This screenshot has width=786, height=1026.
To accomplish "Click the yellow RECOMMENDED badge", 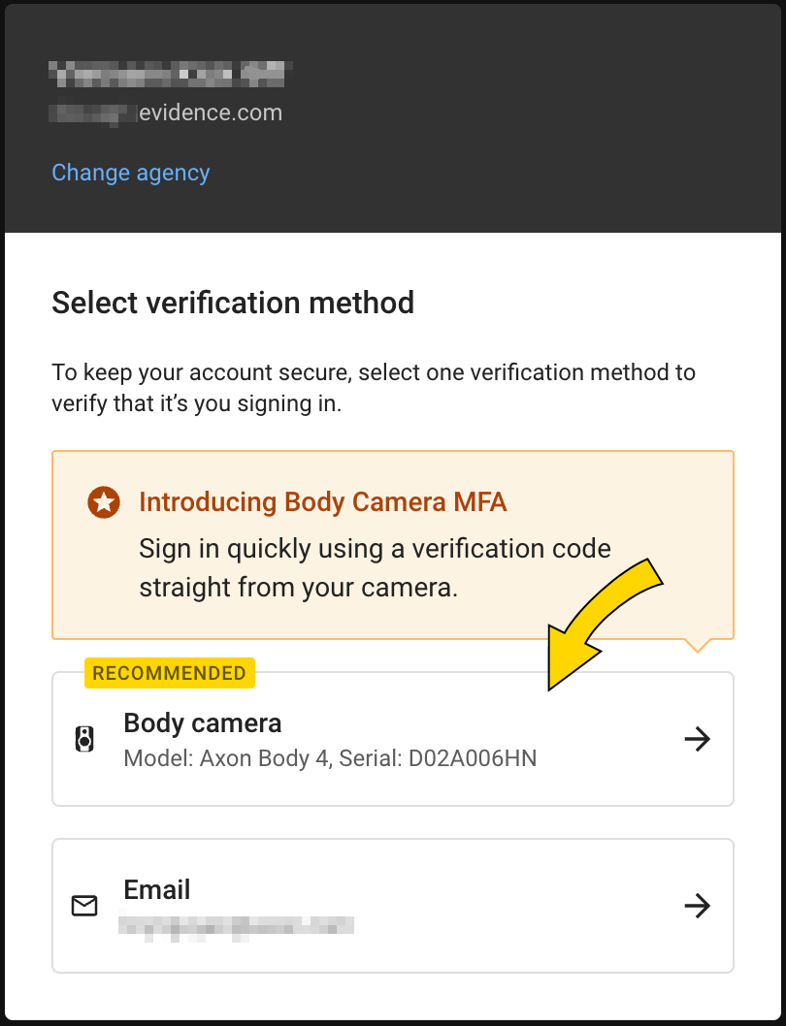I will pyautogui.click(x=170, y=673).
